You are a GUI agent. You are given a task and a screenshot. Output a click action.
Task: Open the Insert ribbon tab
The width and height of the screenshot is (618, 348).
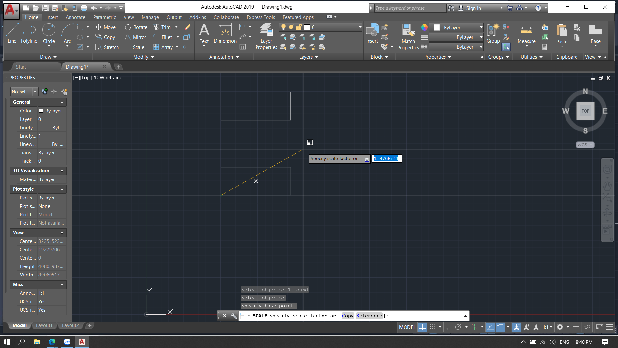52,17
